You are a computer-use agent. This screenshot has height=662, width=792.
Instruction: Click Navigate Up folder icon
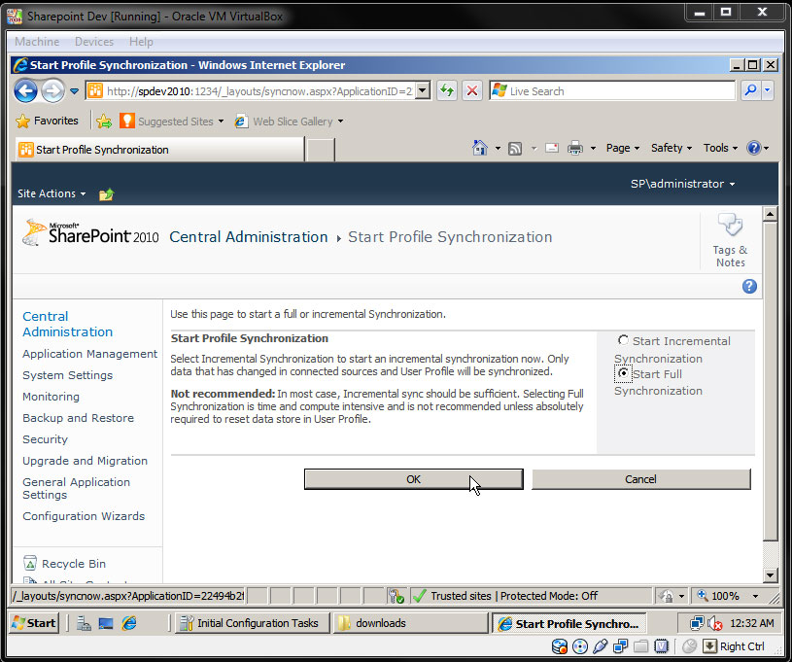coord(107,194)
